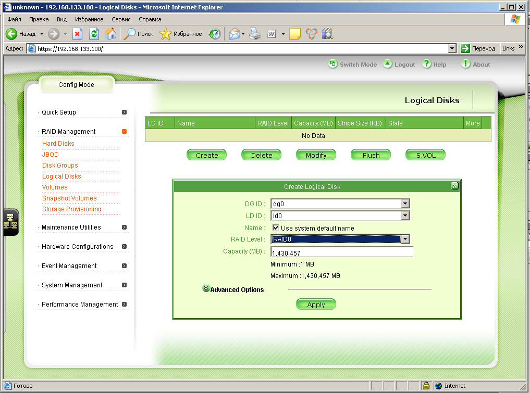The height and width of the screenshot is (393, 530).
Task: Click the Logout icon
Action: click(x=387, y=64)
